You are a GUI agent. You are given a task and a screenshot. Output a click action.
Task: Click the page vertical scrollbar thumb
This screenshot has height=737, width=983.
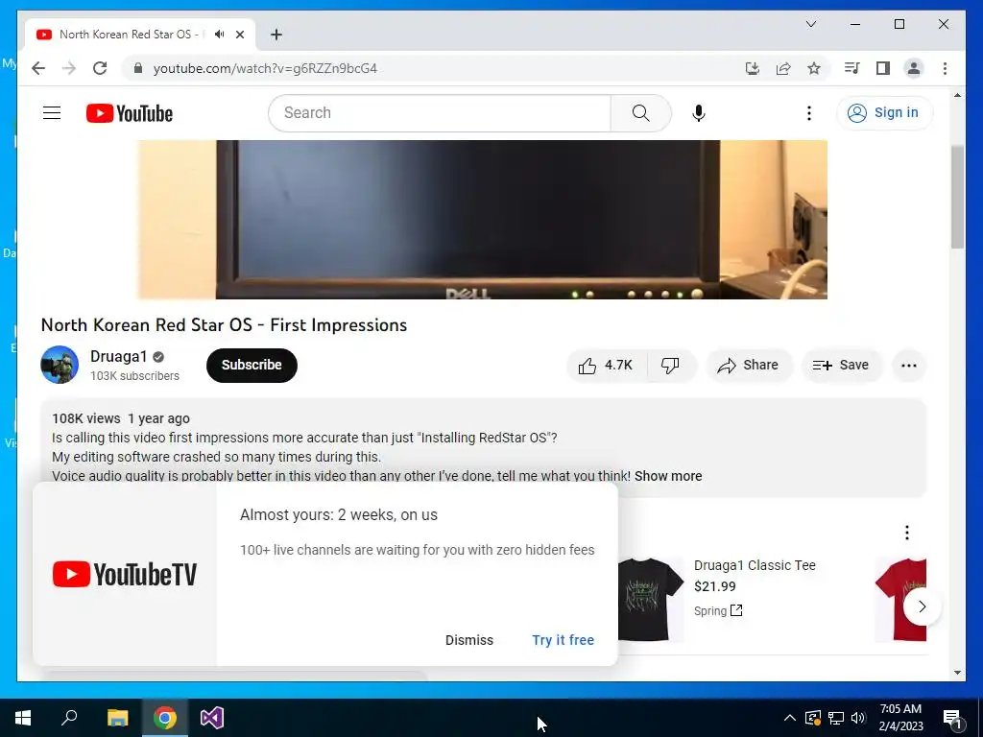pos(957,197)
